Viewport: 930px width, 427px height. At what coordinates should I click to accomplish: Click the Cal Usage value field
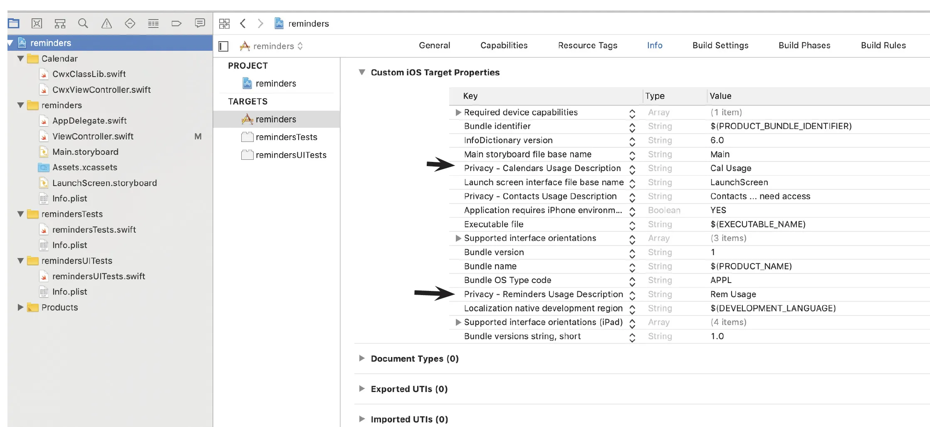point(731,168)
